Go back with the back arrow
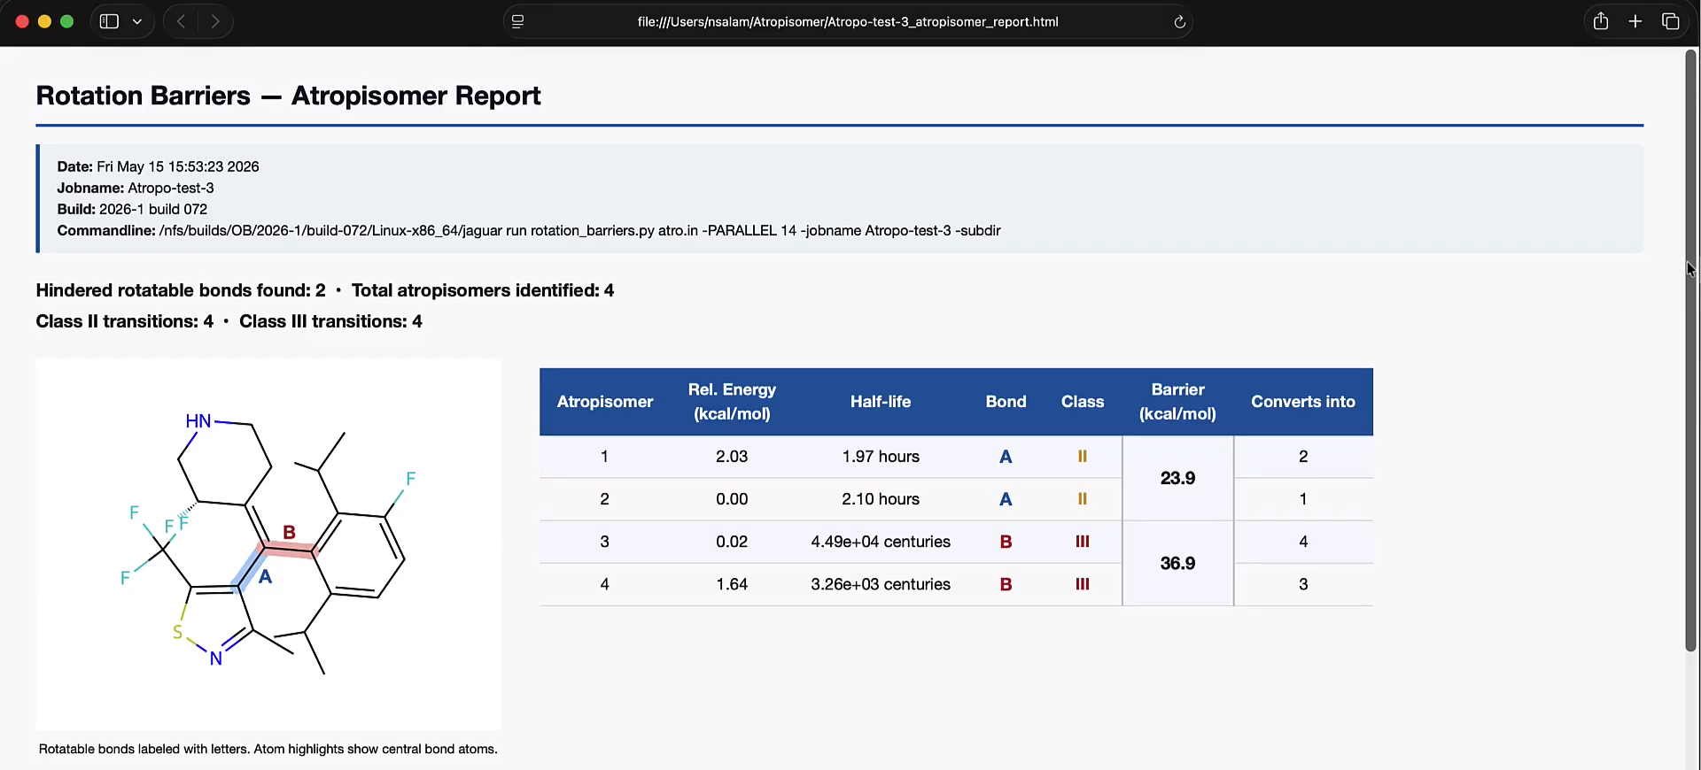The image size is (1701, 770). coord(181,21)
